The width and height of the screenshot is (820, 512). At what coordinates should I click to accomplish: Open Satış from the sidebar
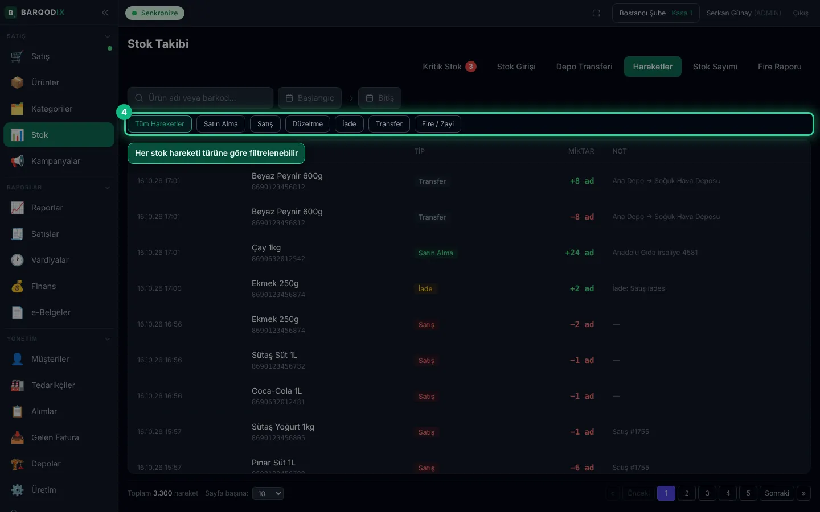click(59, 56)
